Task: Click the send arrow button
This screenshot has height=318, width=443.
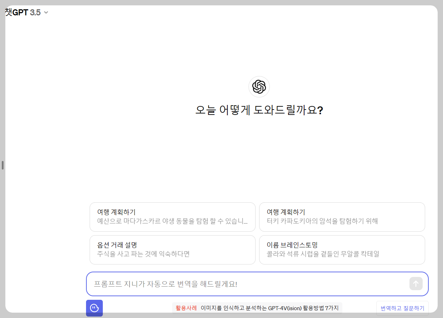Action: 416,284
